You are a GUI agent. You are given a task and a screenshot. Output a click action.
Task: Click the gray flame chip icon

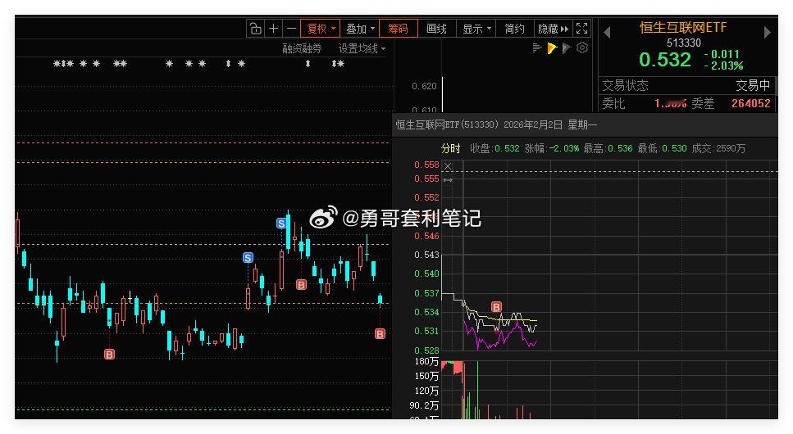click(567, 48)
